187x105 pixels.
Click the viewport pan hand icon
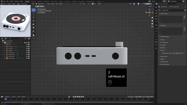[x=152, y=21]
